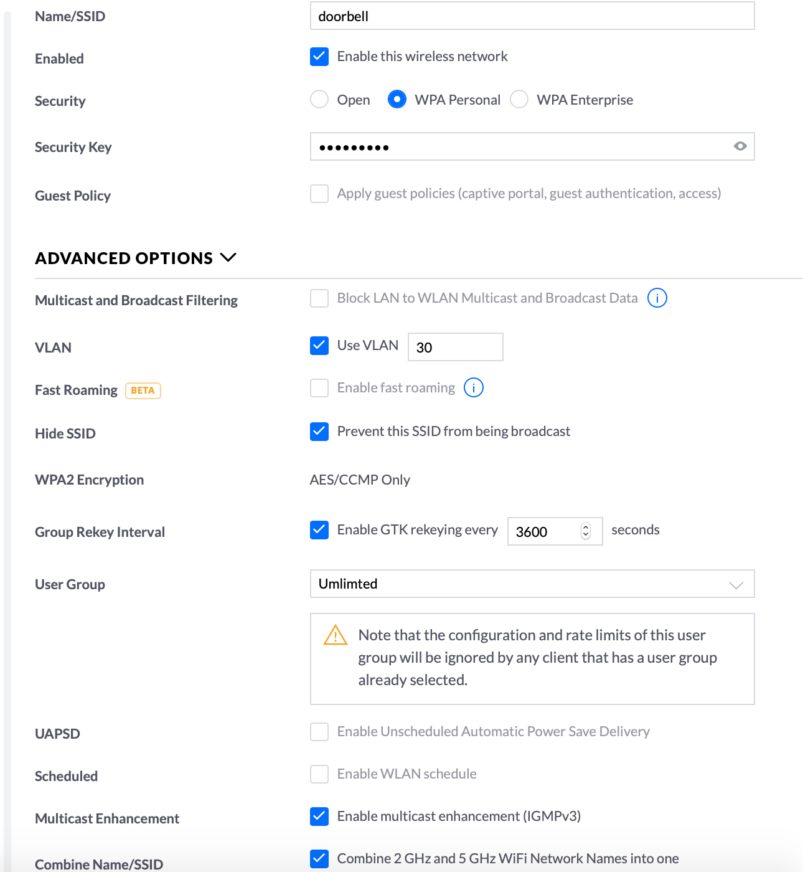Enable WLAN schedule checkbox
803x872 pixels.
pos(319,774)
